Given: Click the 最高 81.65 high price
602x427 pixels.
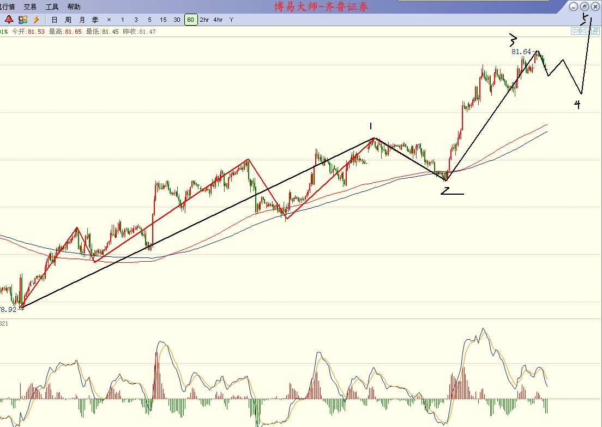Looking at the screenshot, I should point(65,32).
